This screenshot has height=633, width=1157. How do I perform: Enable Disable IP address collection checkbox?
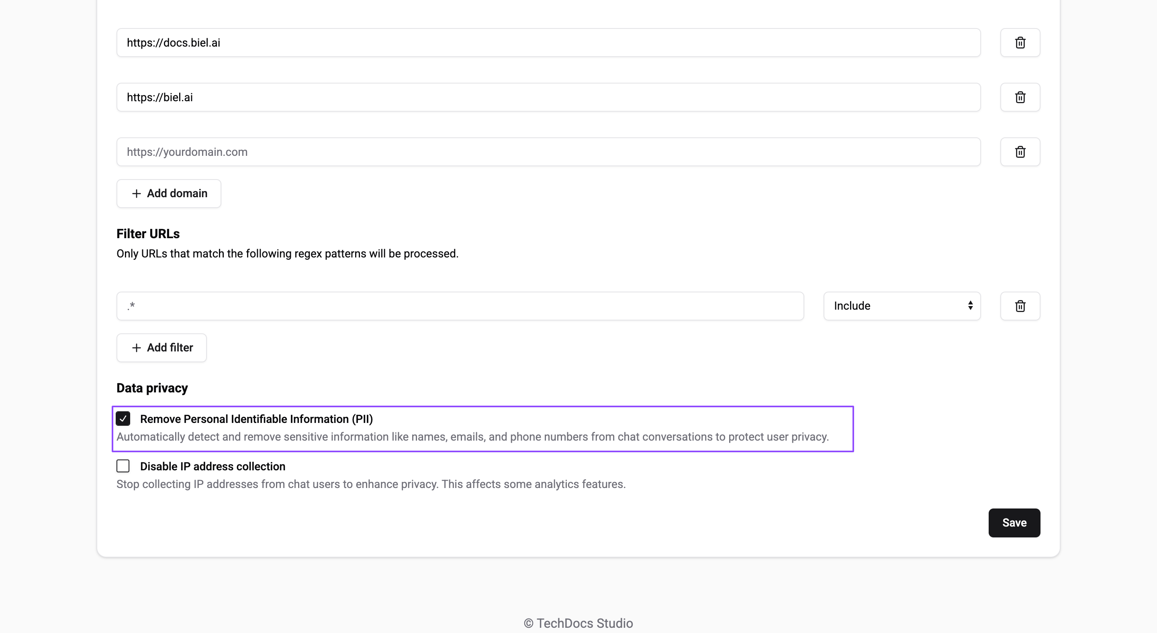(123, 466)
